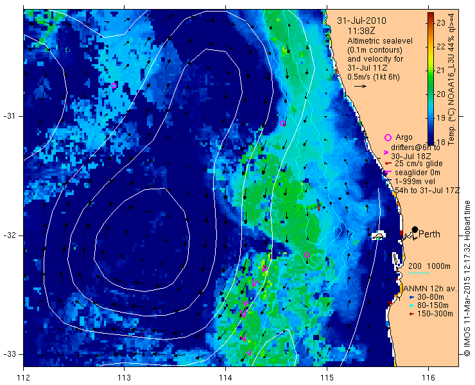Click the 'Perth' city label
The image size is (475, 385).
click(x=429, y=234)
